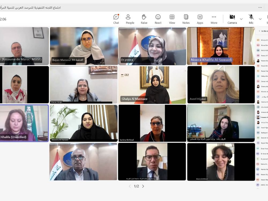
Task: Go to the next page of video tiles
Action: [143, 186]
